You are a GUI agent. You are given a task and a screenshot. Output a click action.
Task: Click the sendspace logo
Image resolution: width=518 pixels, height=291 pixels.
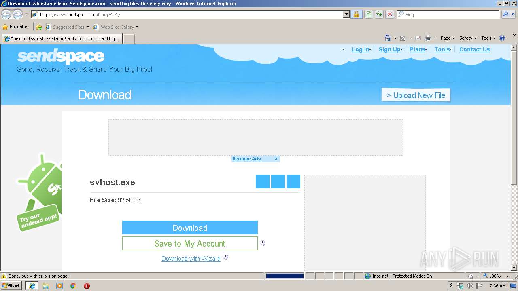tap(61, 57)
